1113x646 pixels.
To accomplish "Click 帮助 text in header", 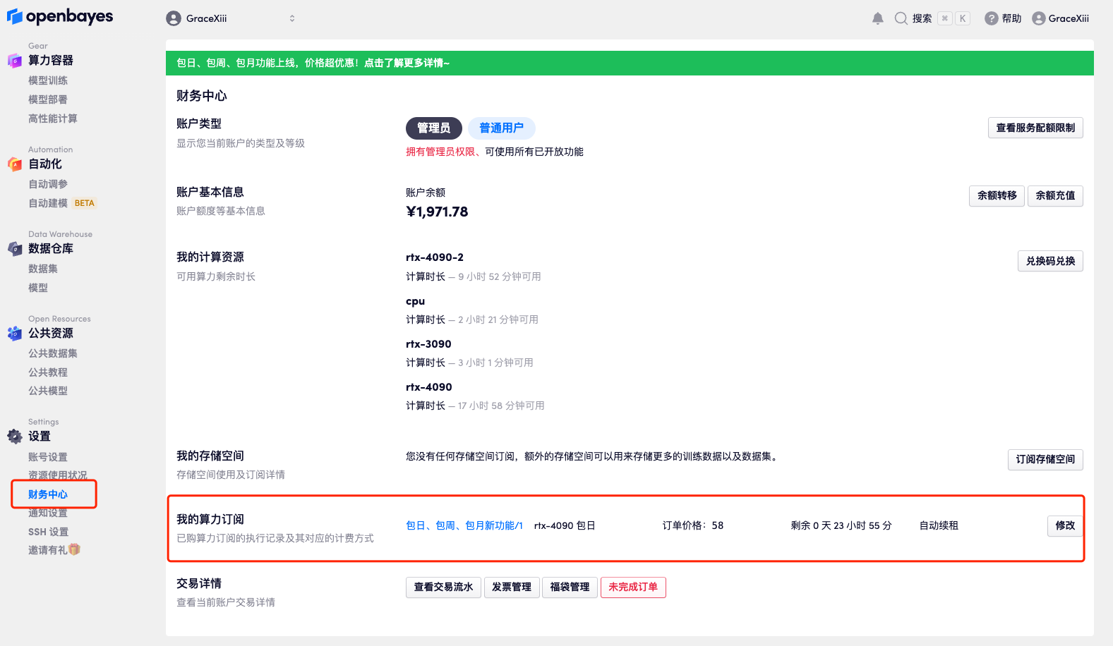I will coord(1012,18).
